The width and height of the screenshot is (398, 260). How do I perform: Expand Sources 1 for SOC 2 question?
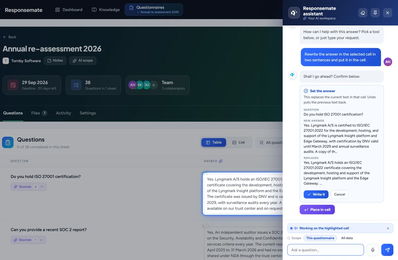coord(28,240)
